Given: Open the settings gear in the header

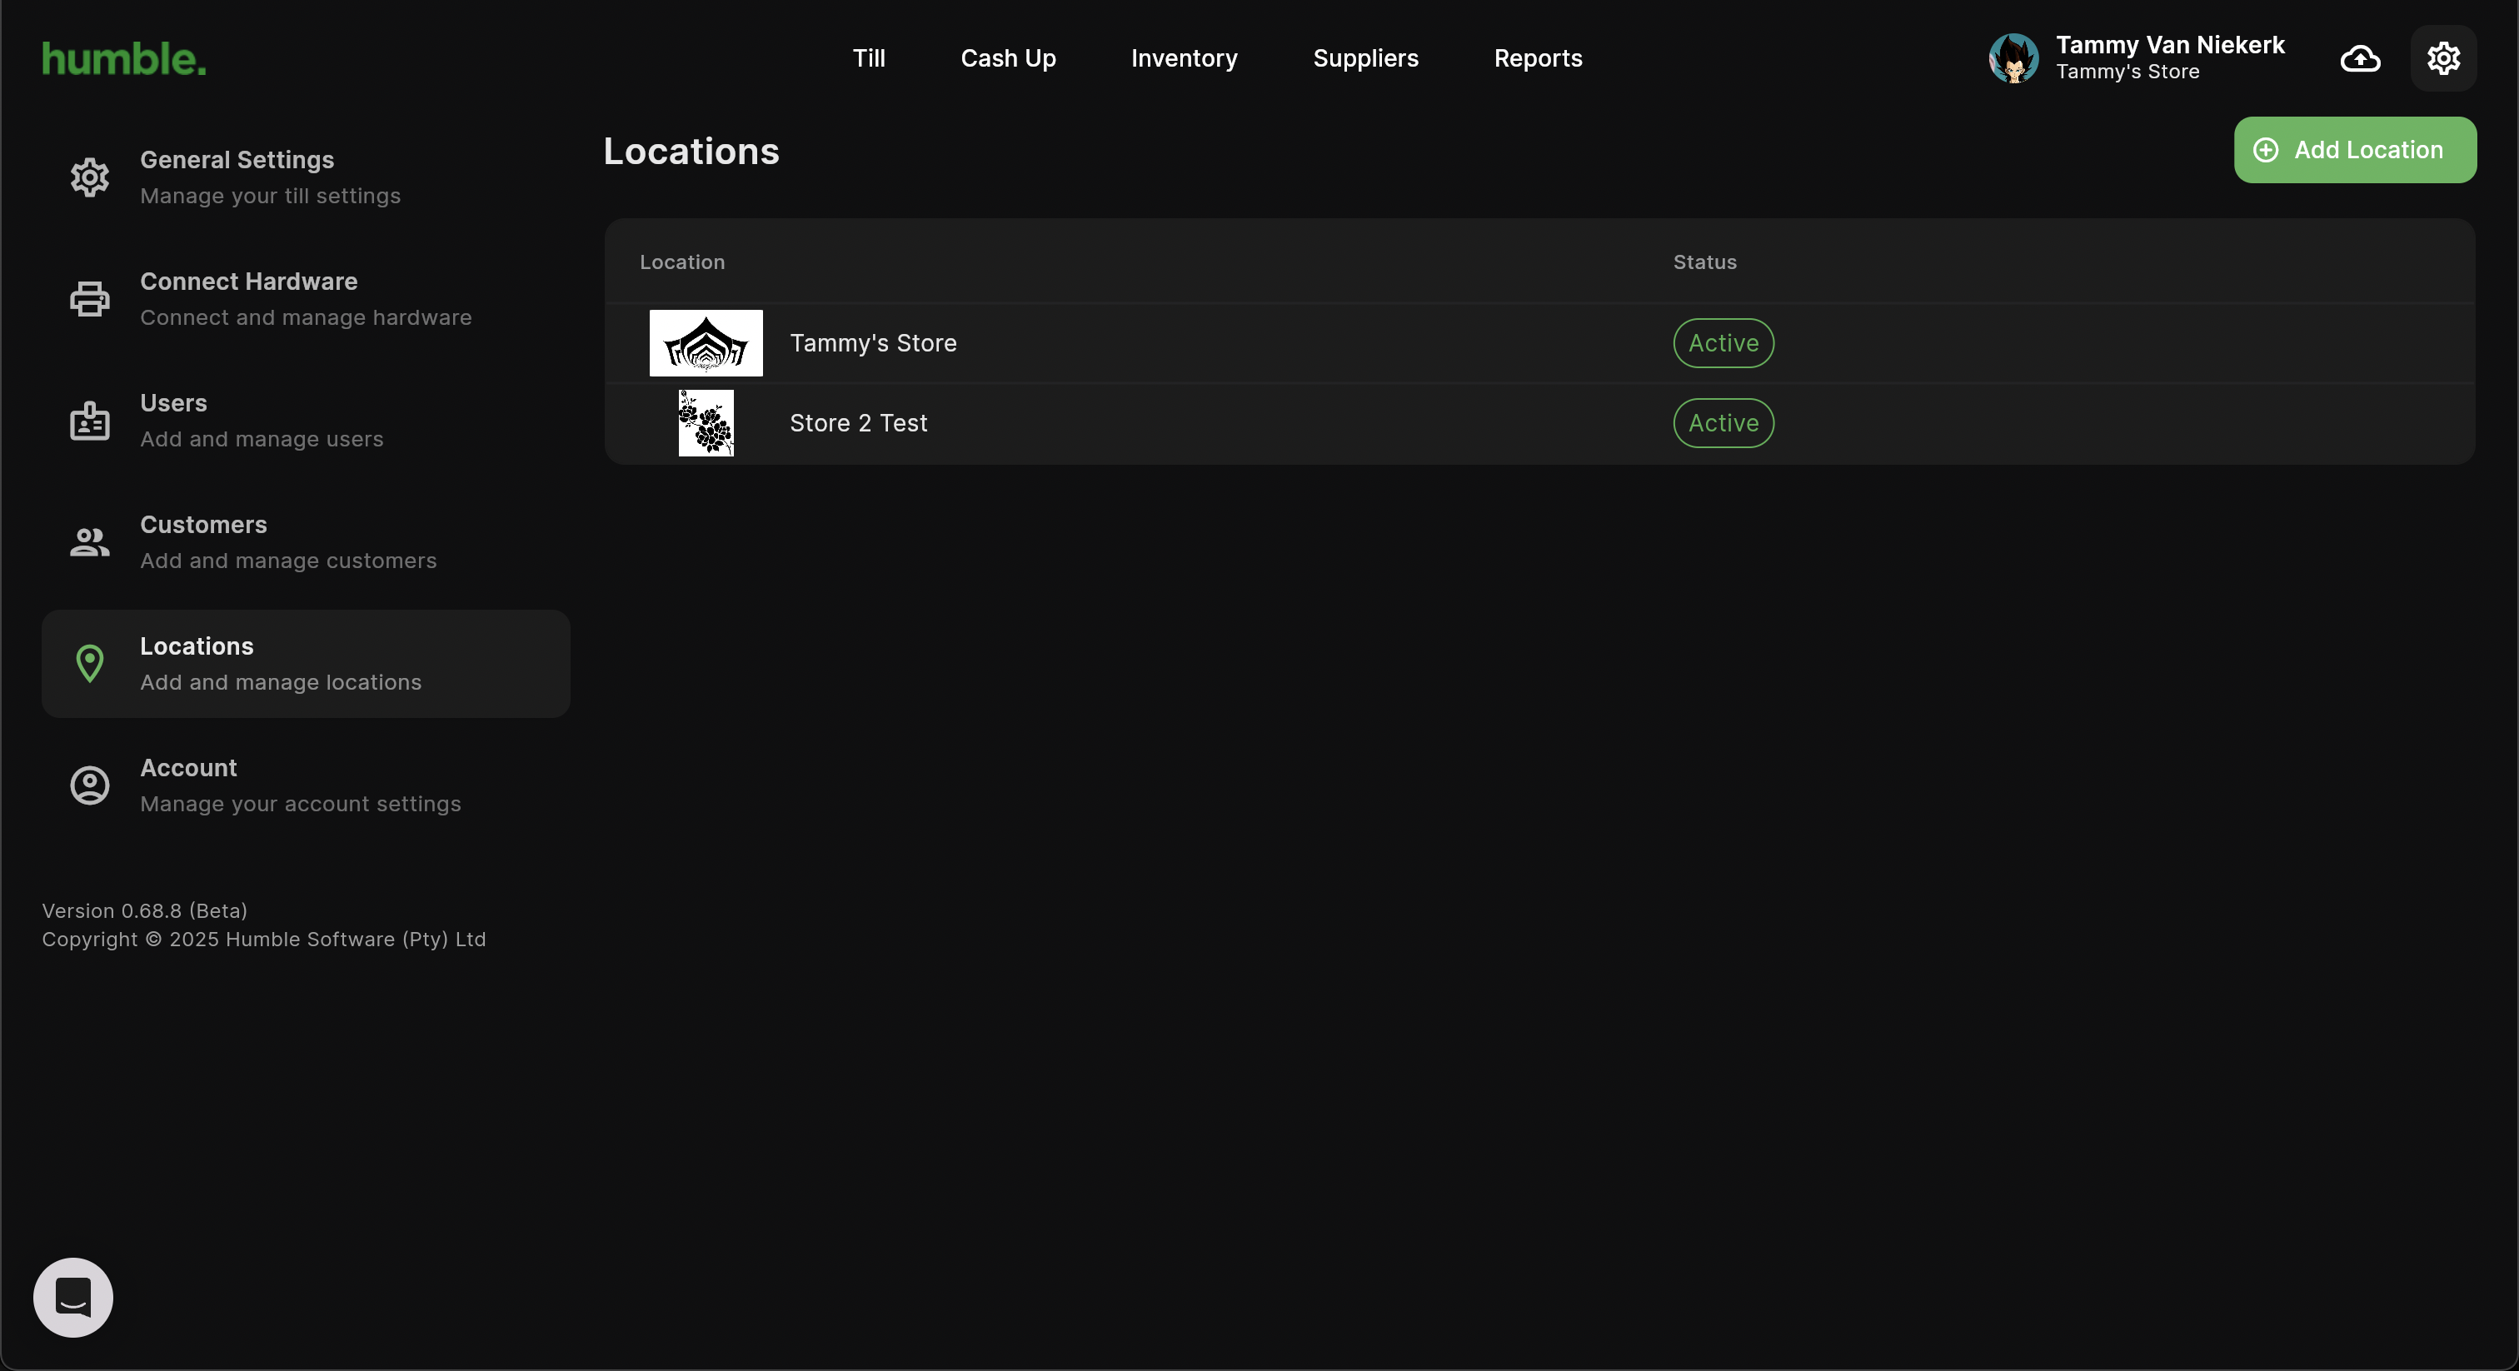Looking at the screenshot, I should coord(2442,57).
